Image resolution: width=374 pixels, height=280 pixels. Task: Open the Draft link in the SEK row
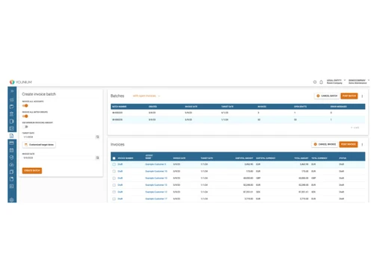click(120, 192)
